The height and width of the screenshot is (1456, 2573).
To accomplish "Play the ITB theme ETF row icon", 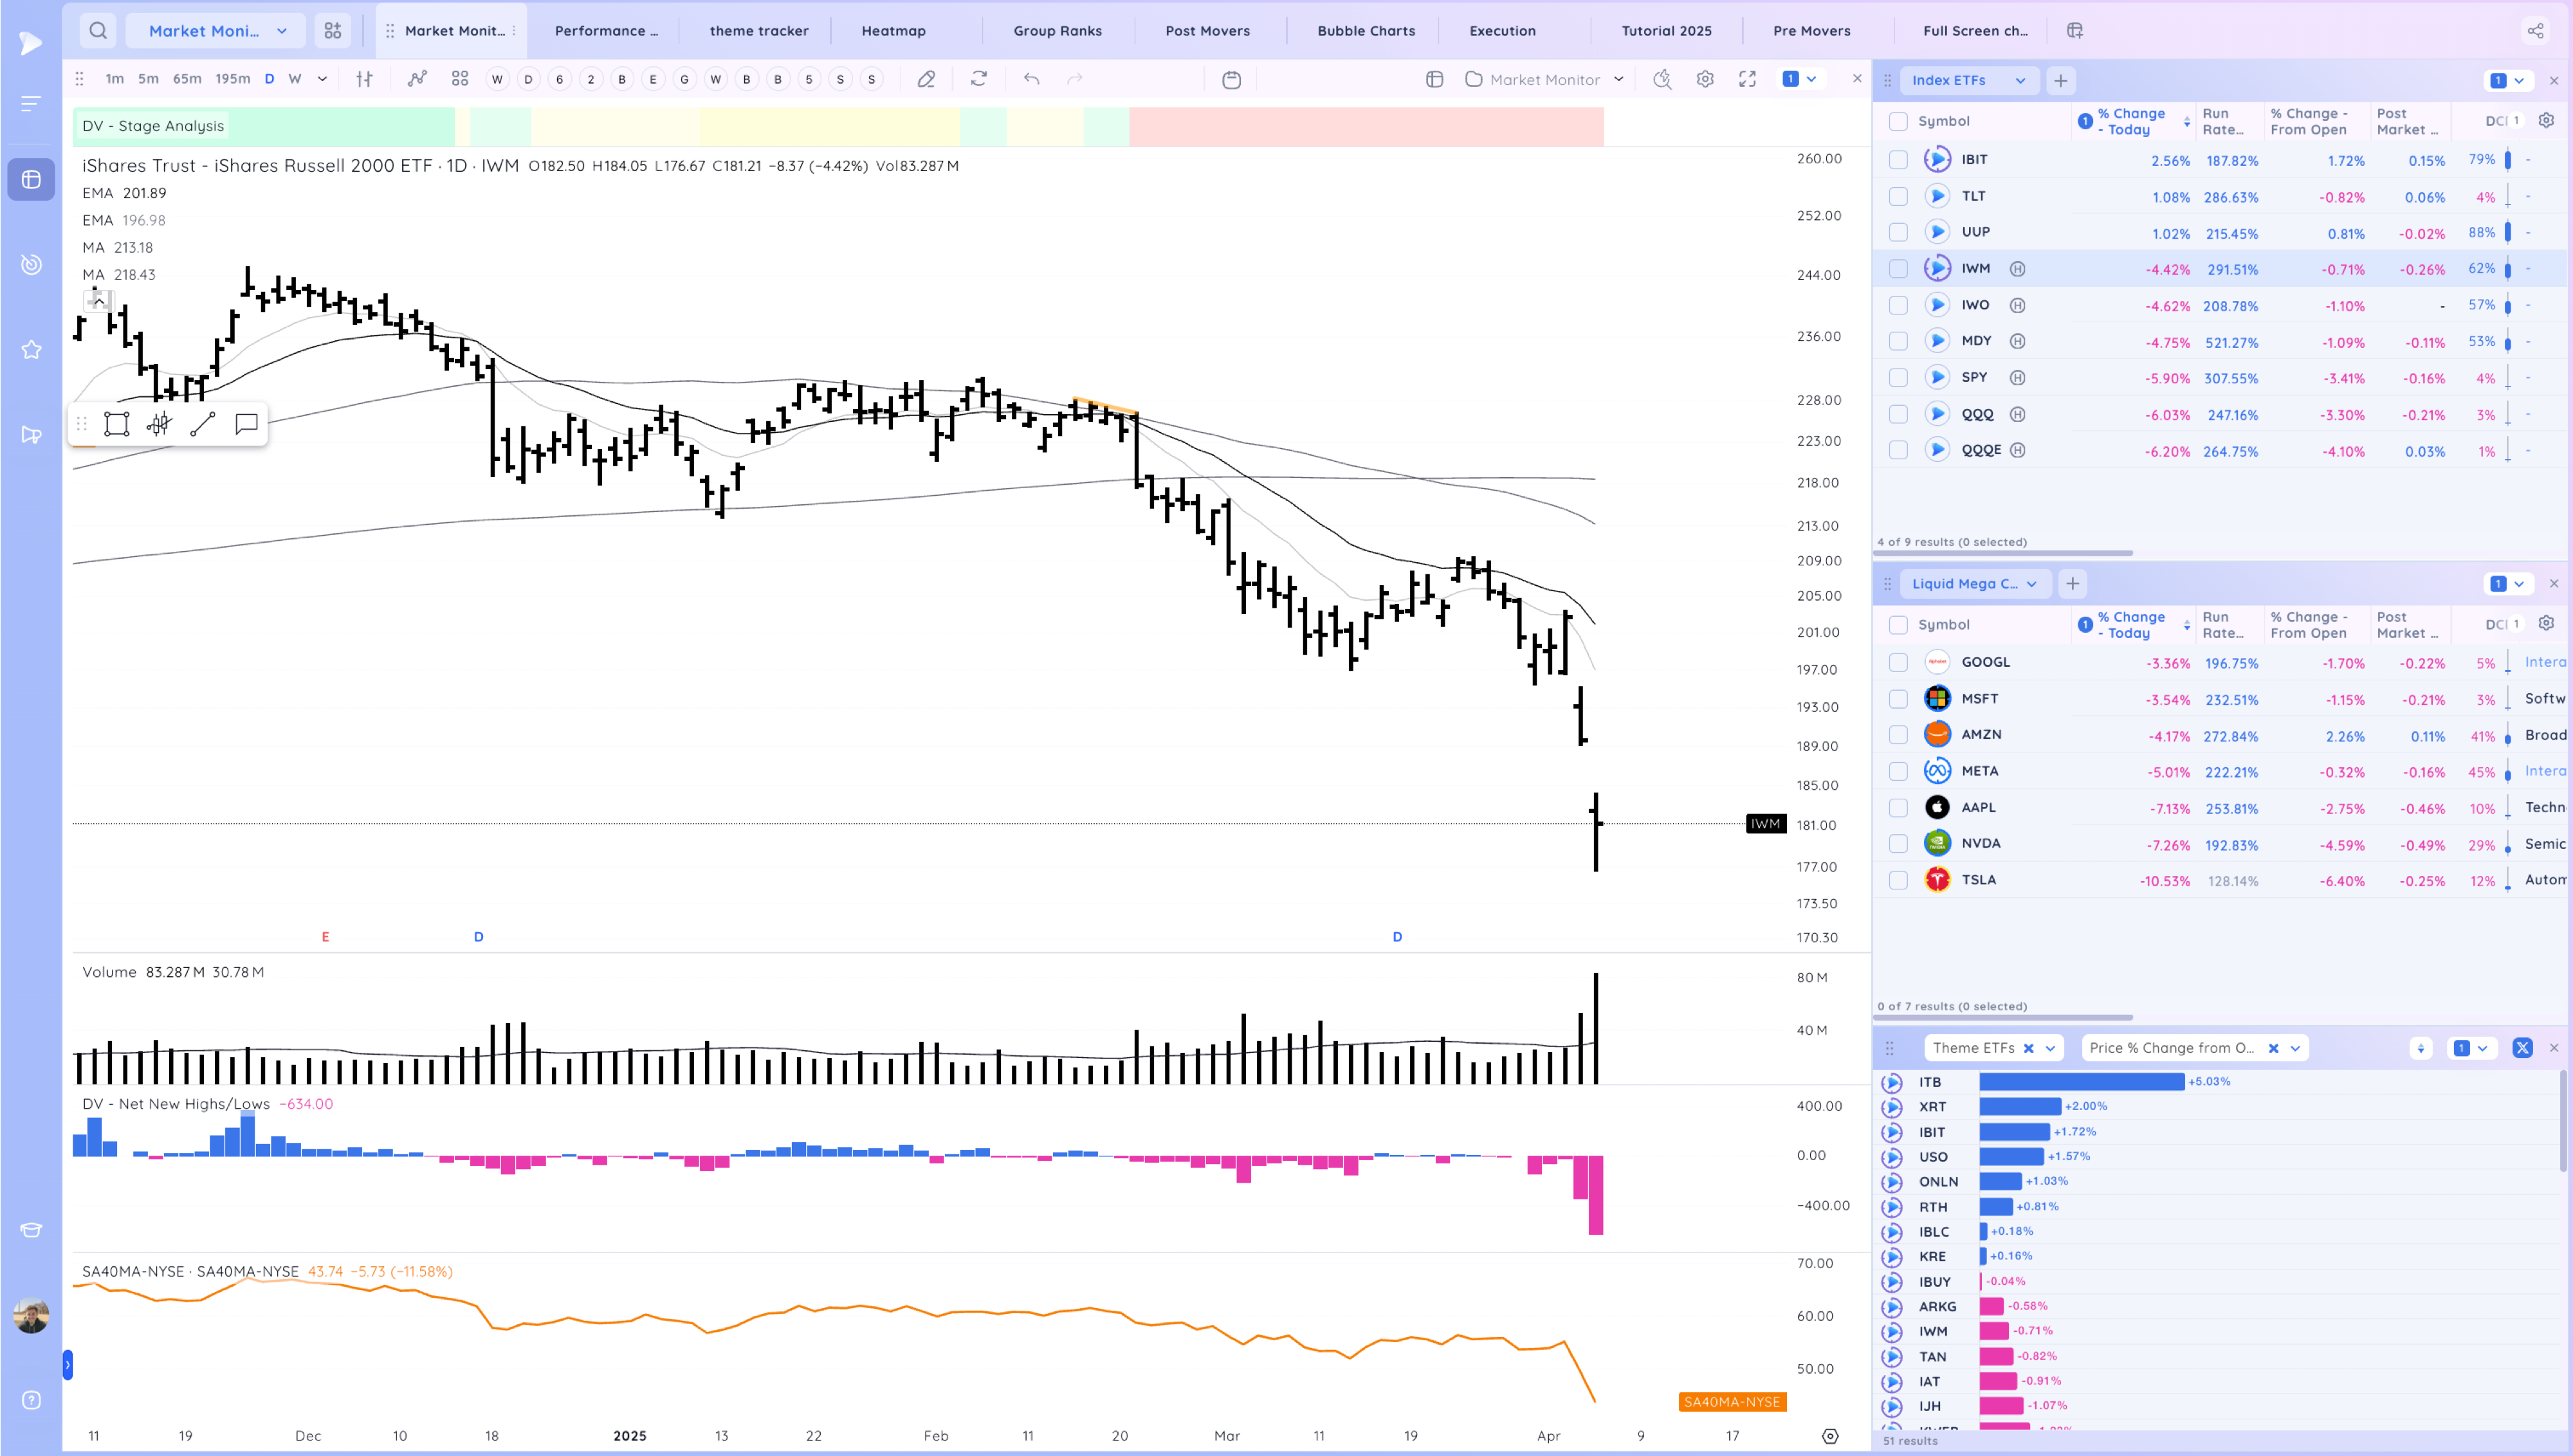I will point(1891,1082).
